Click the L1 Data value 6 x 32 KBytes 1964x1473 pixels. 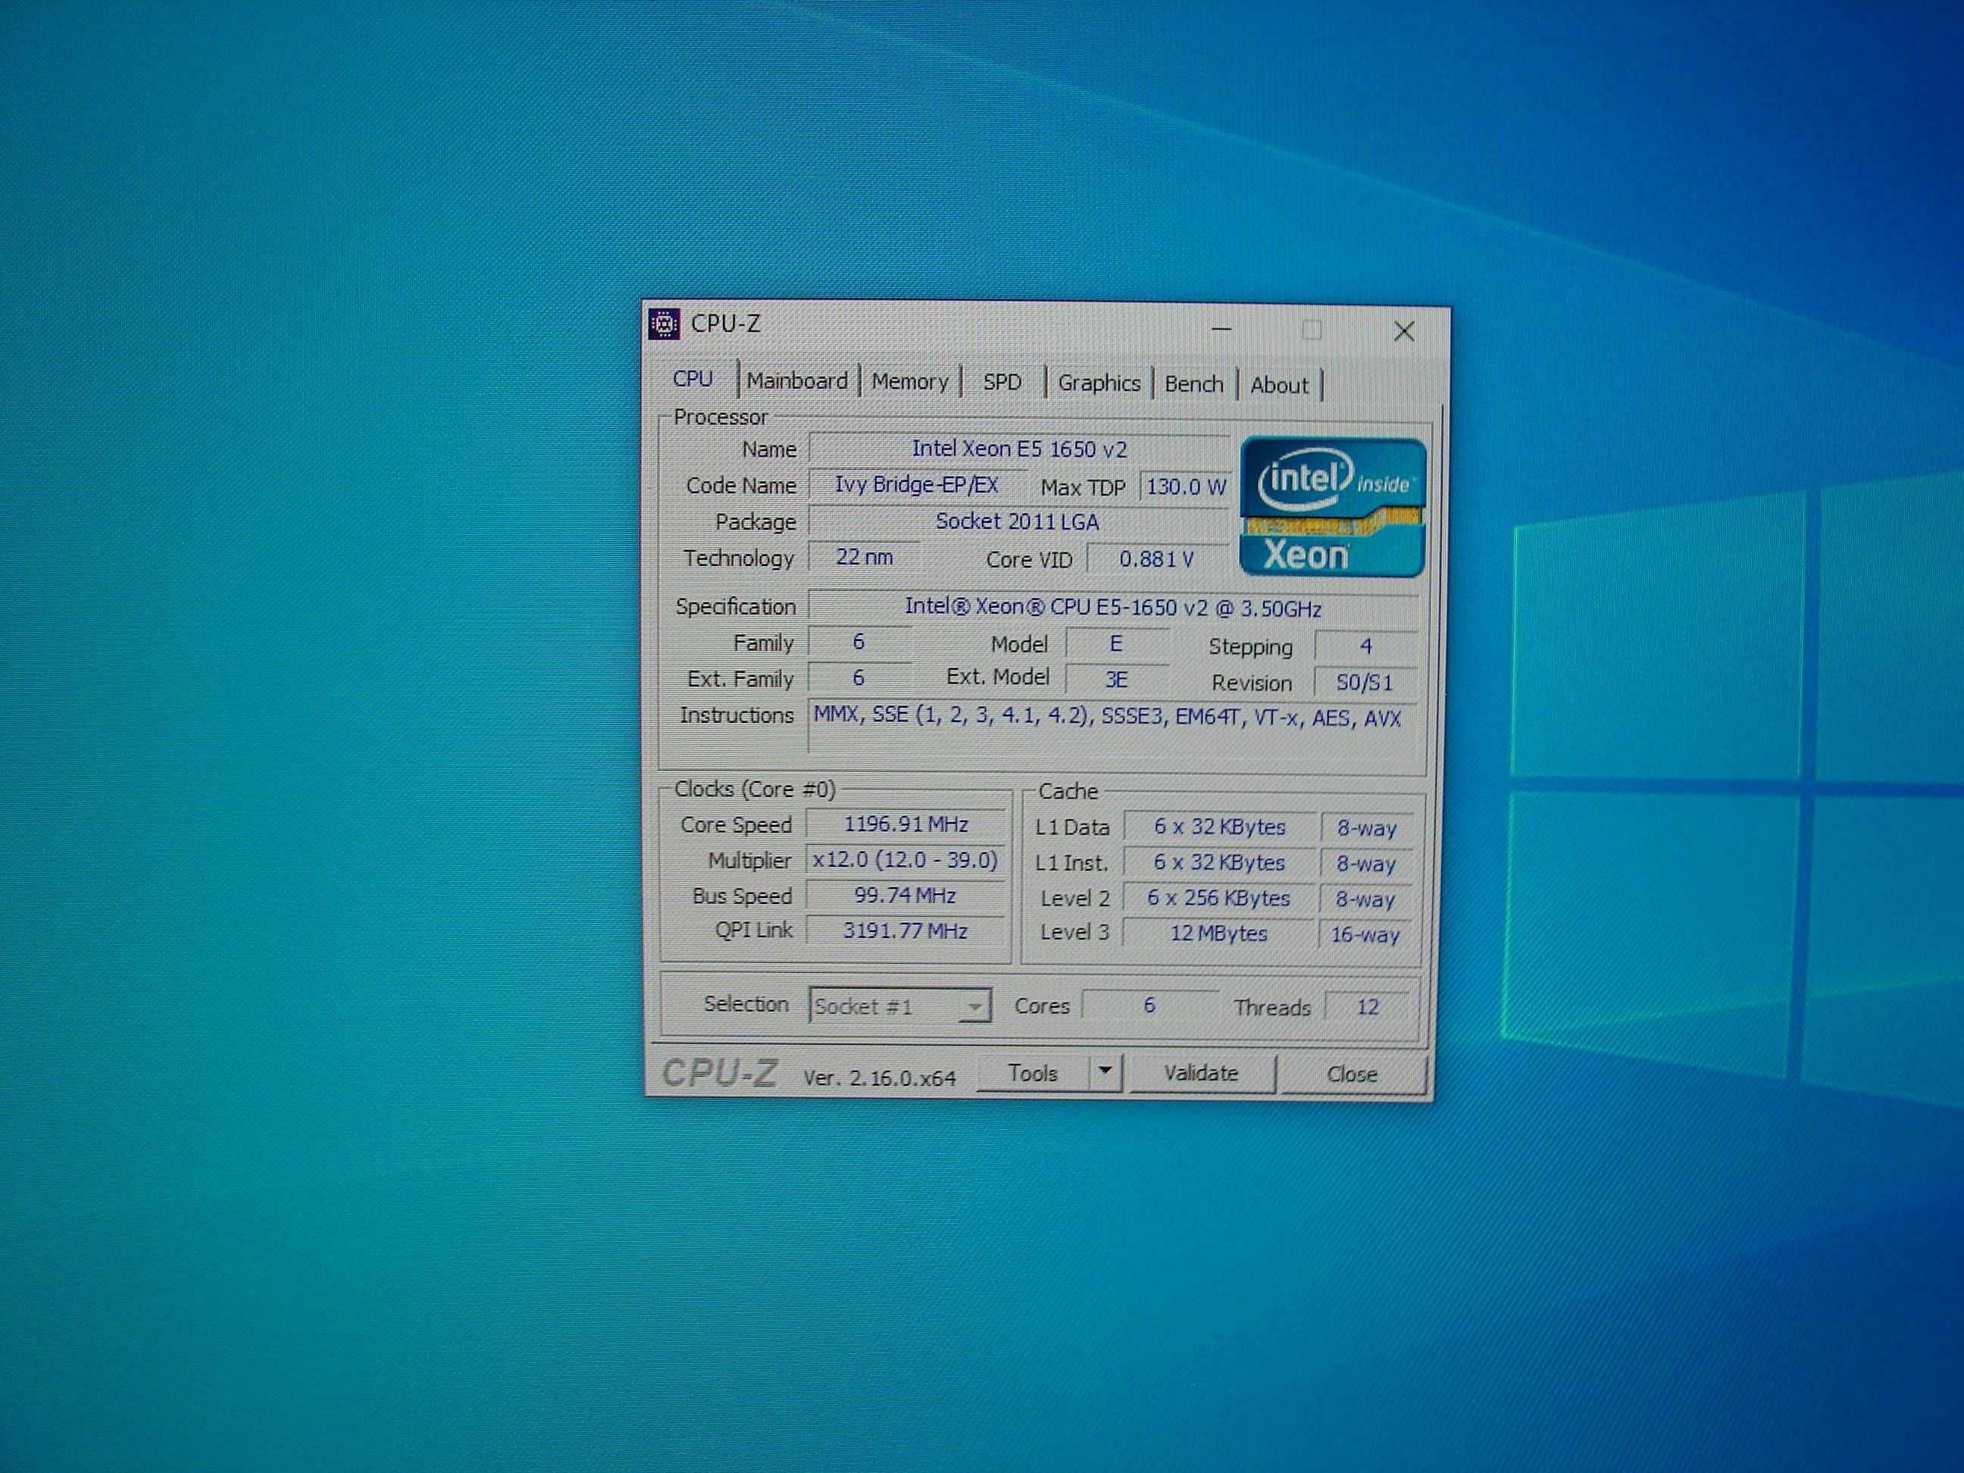[x=1219, y=827]
